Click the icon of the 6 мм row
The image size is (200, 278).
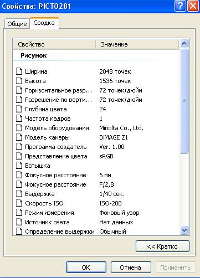[19, 175]
